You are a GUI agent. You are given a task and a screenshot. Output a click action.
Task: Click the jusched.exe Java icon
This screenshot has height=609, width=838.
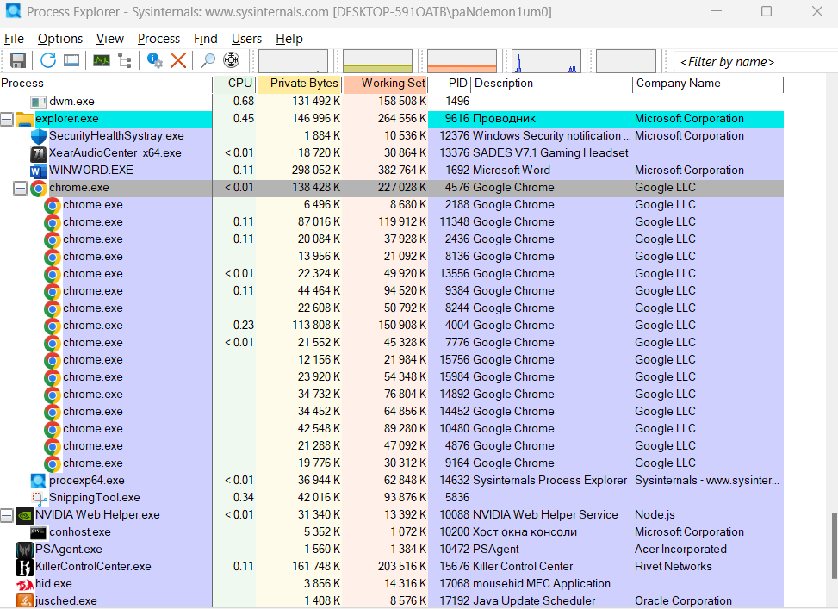click(x=25, y=601)
